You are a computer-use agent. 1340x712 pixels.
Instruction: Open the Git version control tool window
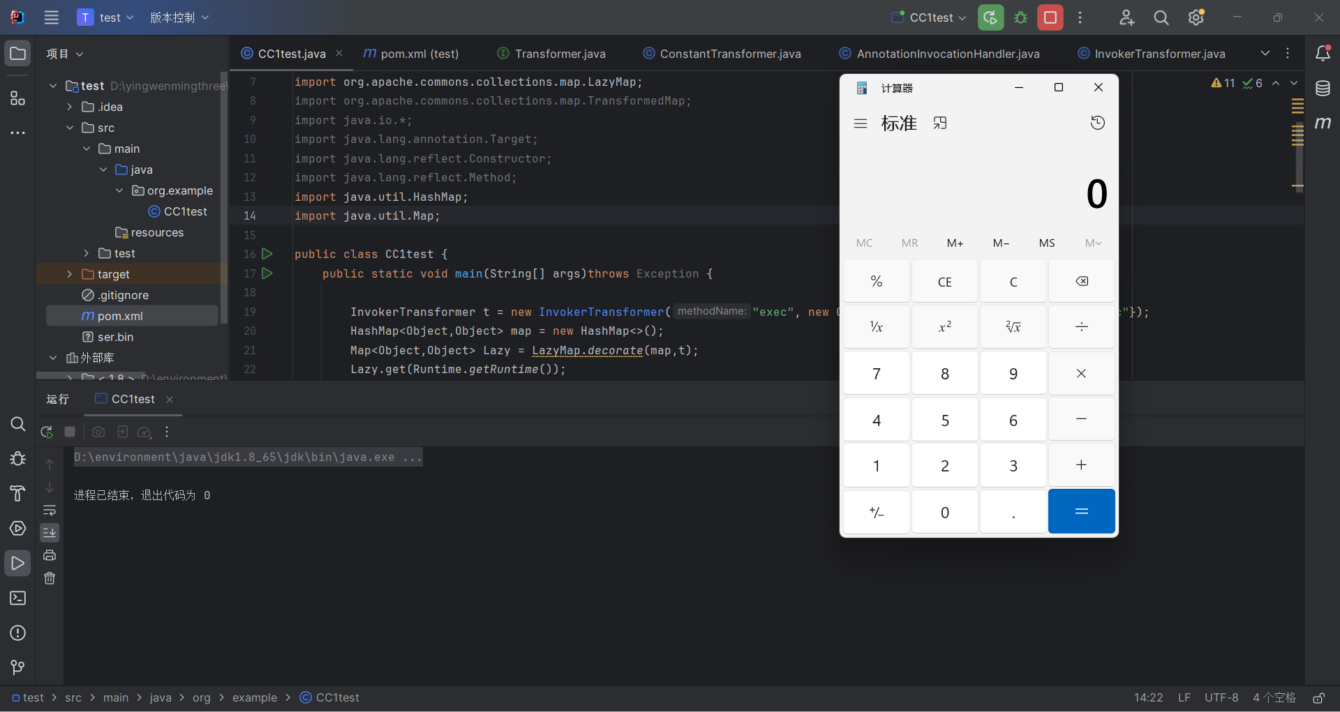17,667
